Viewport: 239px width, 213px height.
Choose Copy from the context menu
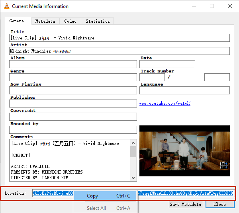[92, 196]
